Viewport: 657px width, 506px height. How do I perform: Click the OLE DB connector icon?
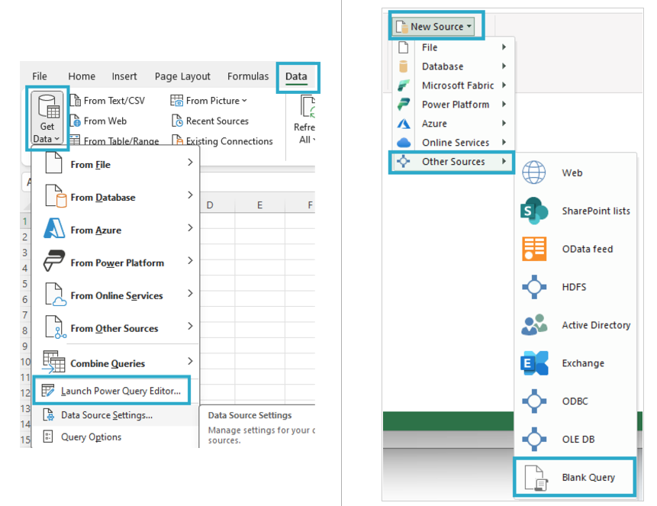tap(534, 439)
